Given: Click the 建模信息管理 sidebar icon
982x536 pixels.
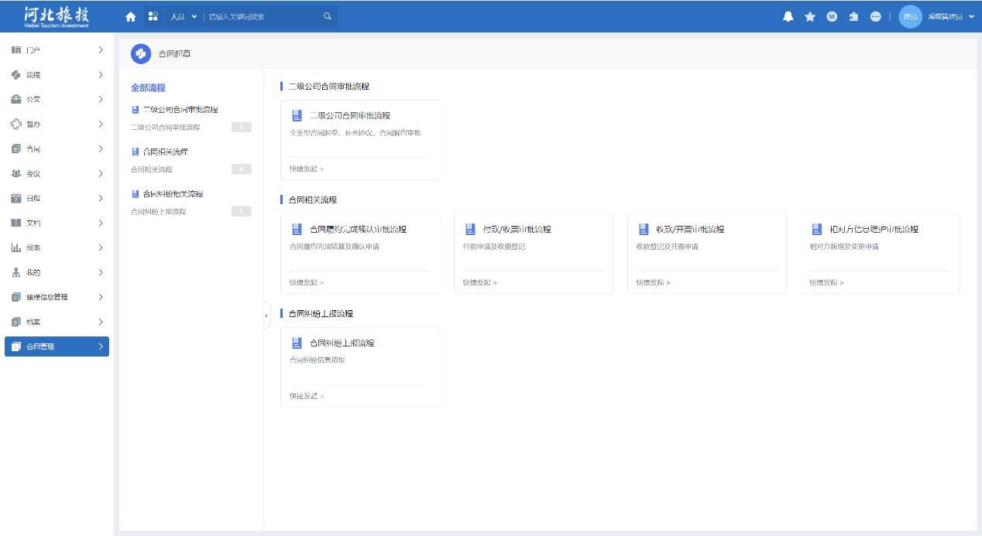Looking at the screenshot, I should tap(16, 298).
